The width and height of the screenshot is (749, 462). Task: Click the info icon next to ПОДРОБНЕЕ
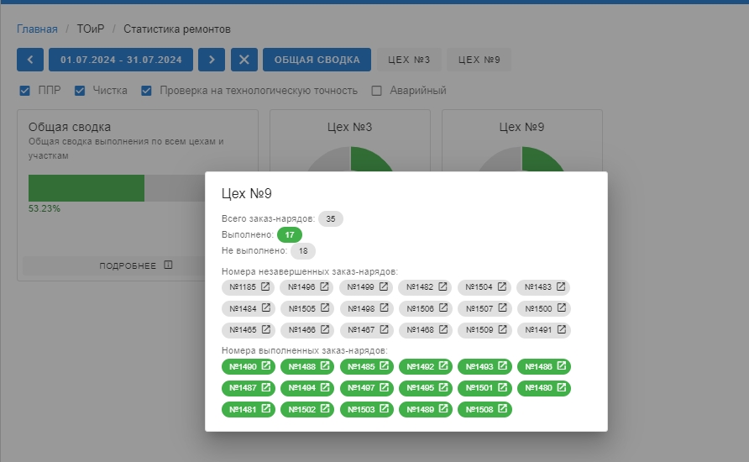pos(168,265)
